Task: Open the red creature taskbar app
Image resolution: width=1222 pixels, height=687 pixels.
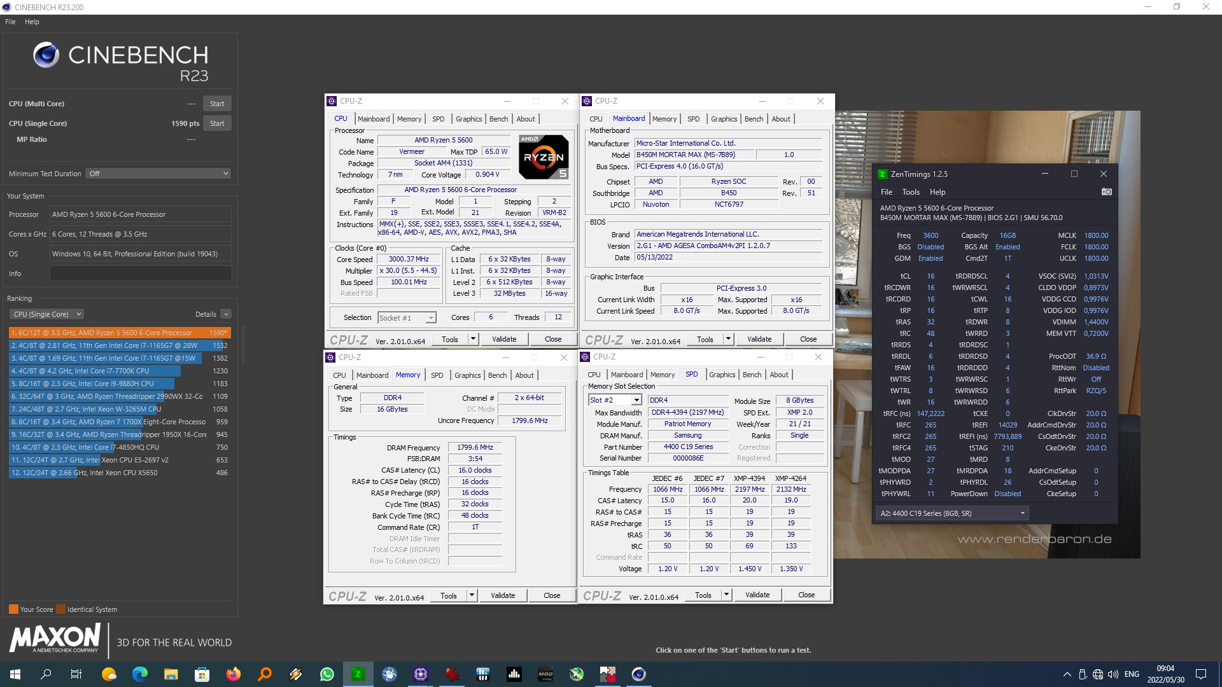Action: [452, 674]
